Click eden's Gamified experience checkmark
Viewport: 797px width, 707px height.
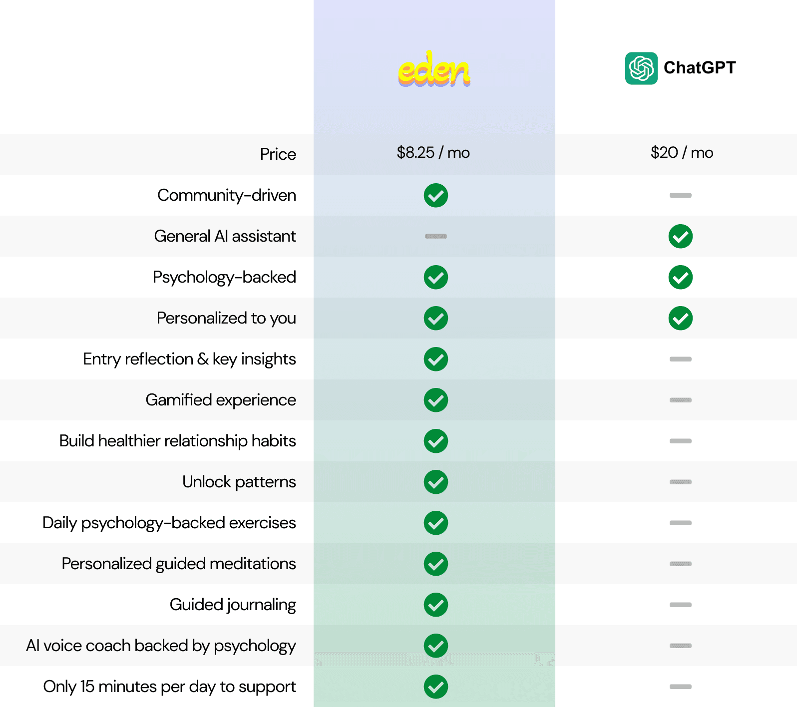436,400
